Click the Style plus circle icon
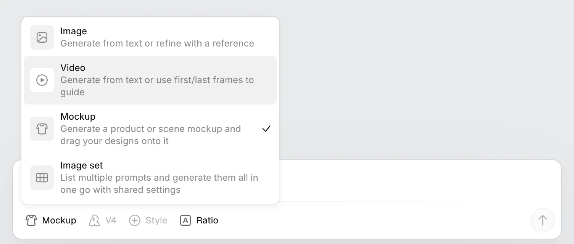The image size is (574, 244). (135, 220)
